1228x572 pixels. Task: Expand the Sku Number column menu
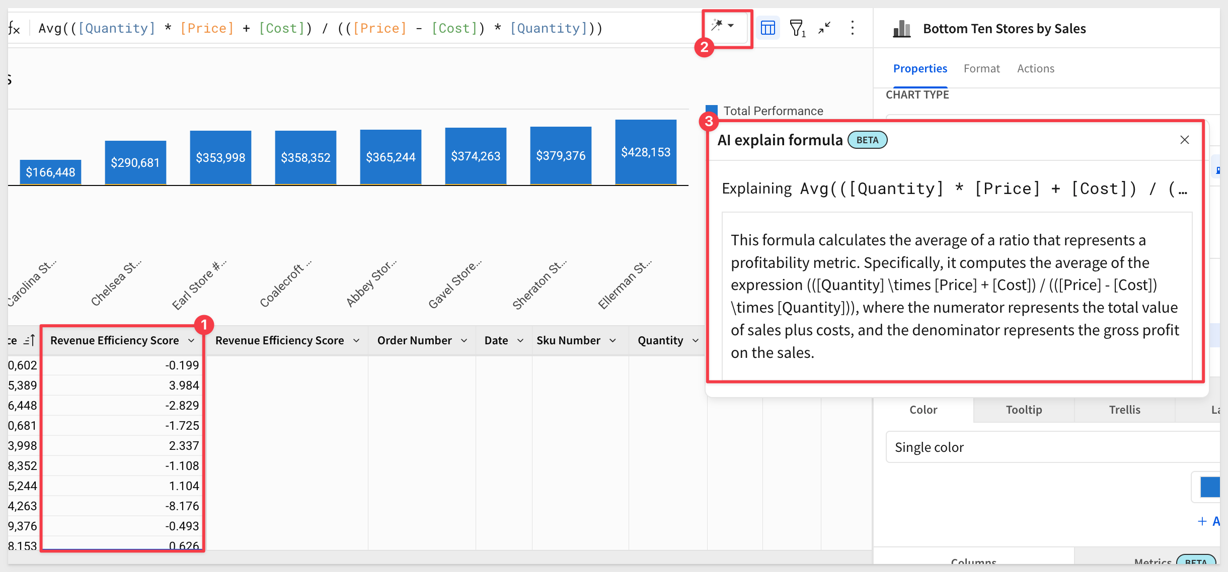(612, 341)
